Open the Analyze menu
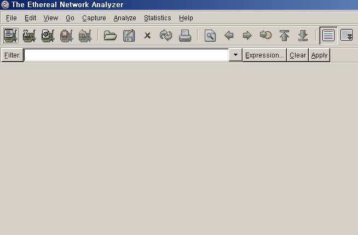This screenshot has height=235, width=358. coord(125,18)
